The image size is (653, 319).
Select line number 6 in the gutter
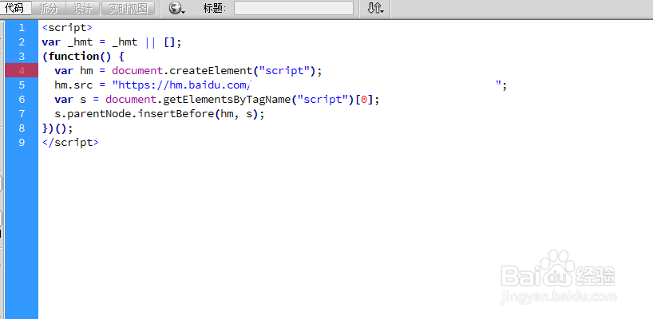[22, 100]
